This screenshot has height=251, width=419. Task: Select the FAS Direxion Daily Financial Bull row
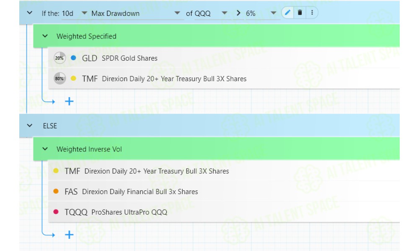(224, 192)
